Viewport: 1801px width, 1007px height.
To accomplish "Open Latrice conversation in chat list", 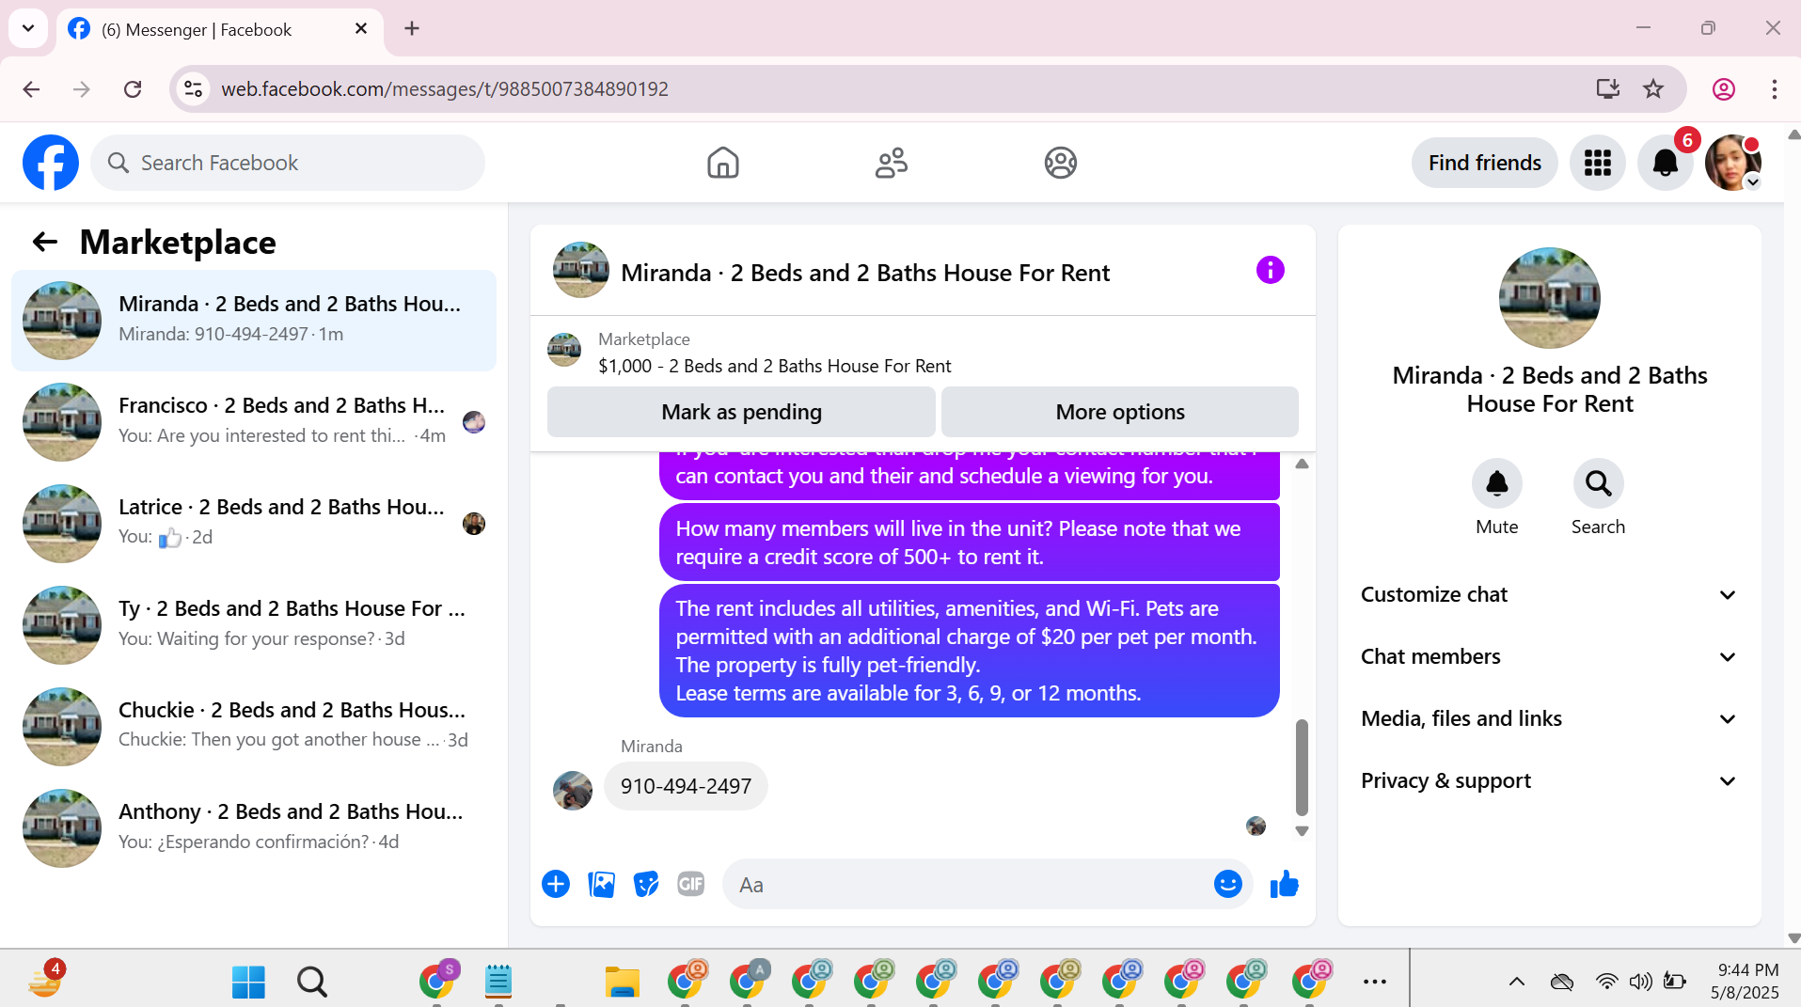I will tap(254, 524).
